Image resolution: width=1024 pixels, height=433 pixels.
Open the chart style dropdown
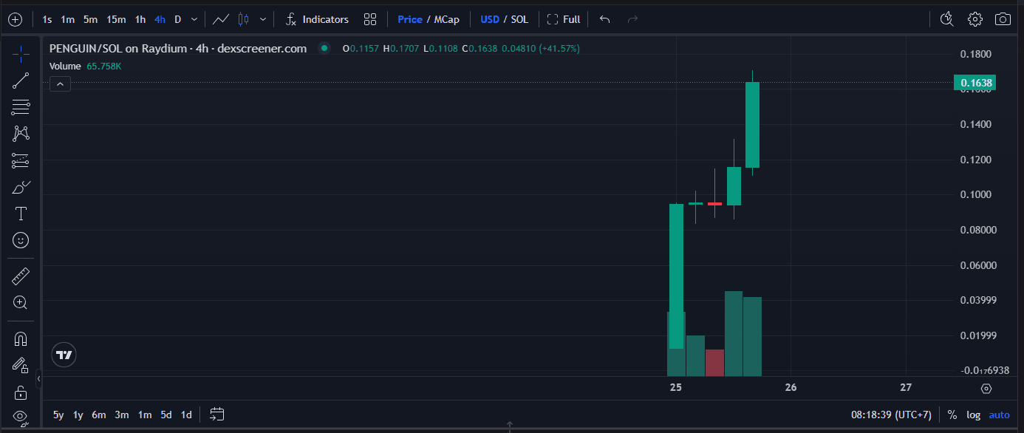pos(262,19)
